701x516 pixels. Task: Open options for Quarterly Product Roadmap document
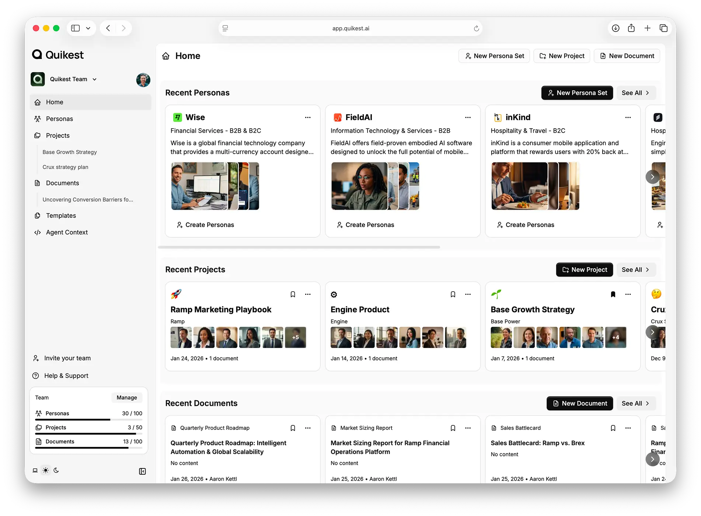tap(308, 428)
